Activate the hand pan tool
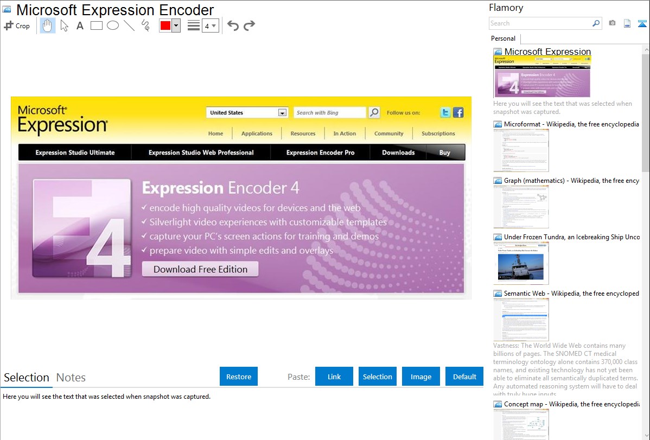650x440 pixels. 48,25
